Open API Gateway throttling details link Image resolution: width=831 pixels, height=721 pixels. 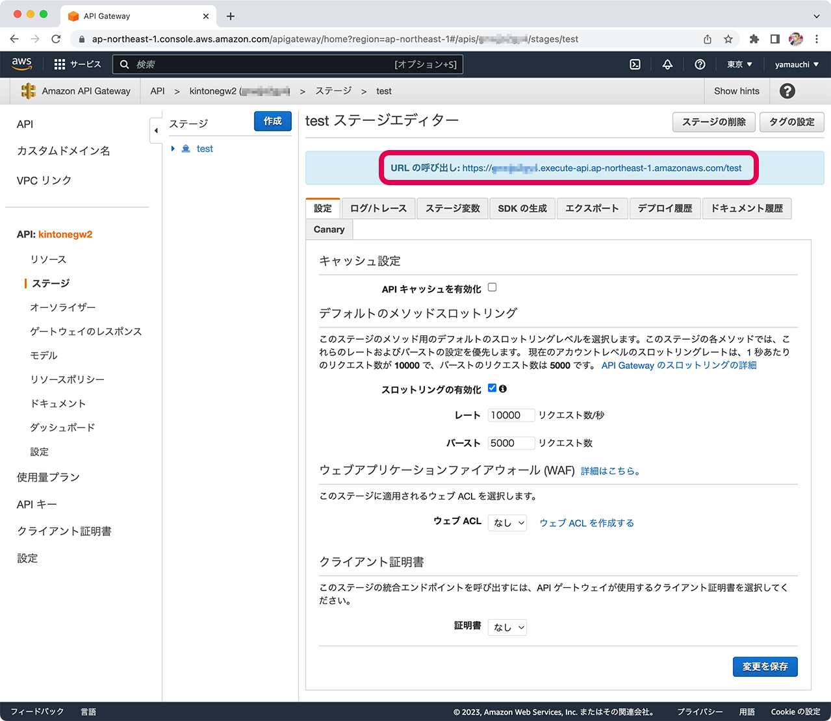(x=679, y=365)
